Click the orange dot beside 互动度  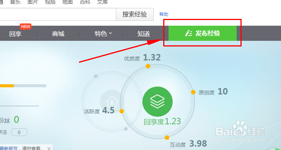point(167,138)
